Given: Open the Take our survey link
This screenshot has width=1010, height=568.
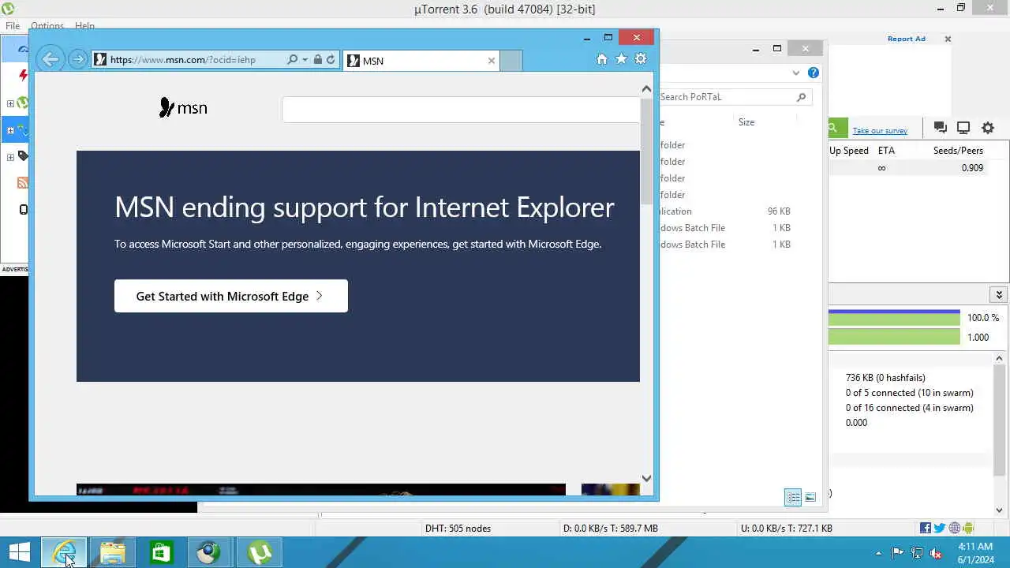Looking at the screenshot, I should point(880,131).
